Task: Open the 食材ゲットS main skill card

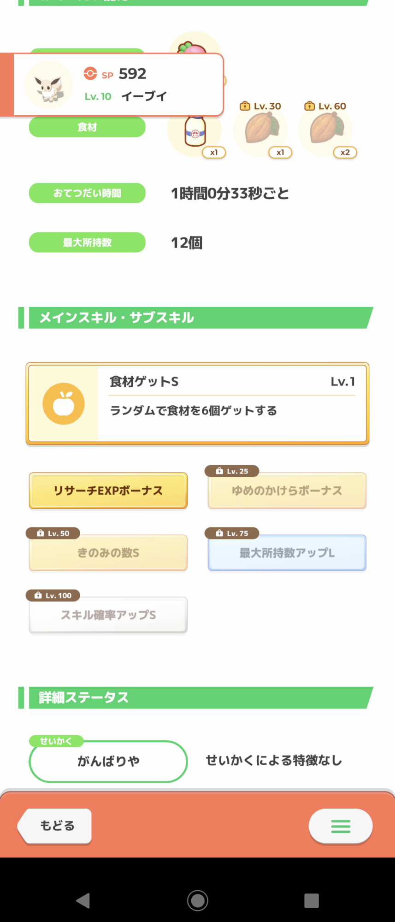Action: click(197, 404)
